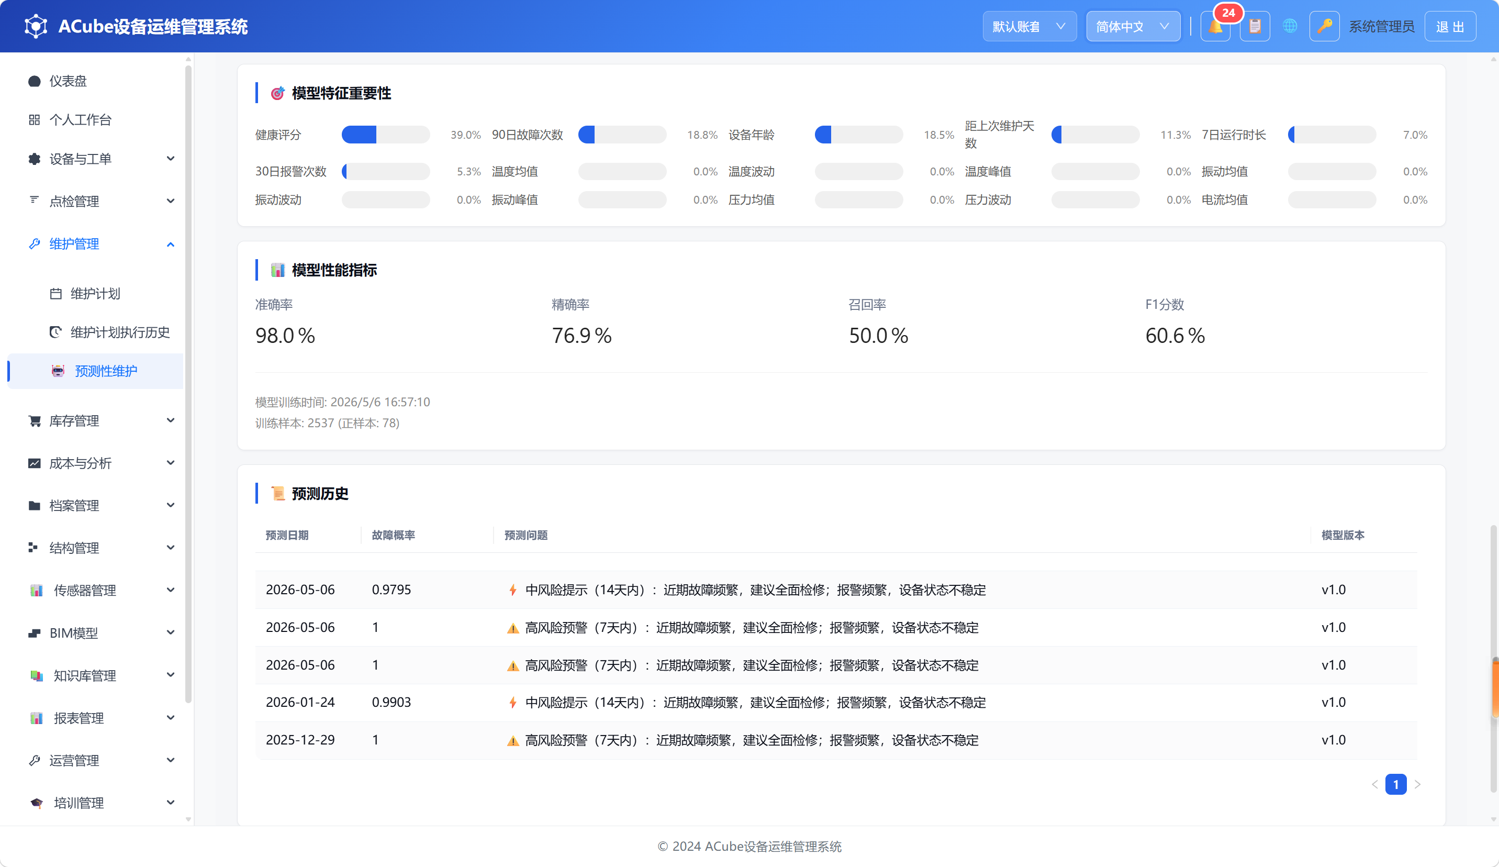Click the 预测性维护 robot icon

pos(58,371)
